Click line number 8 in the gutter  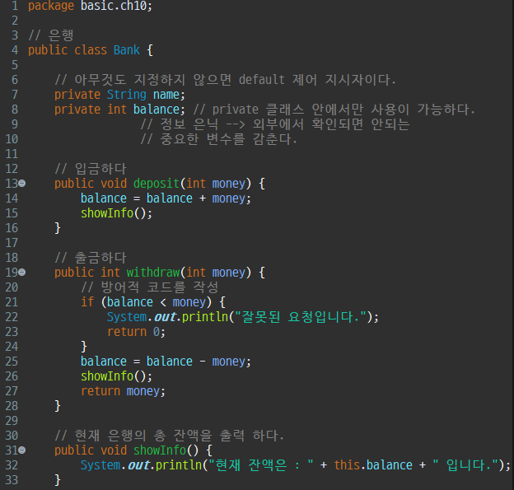(x=15, y=110)
